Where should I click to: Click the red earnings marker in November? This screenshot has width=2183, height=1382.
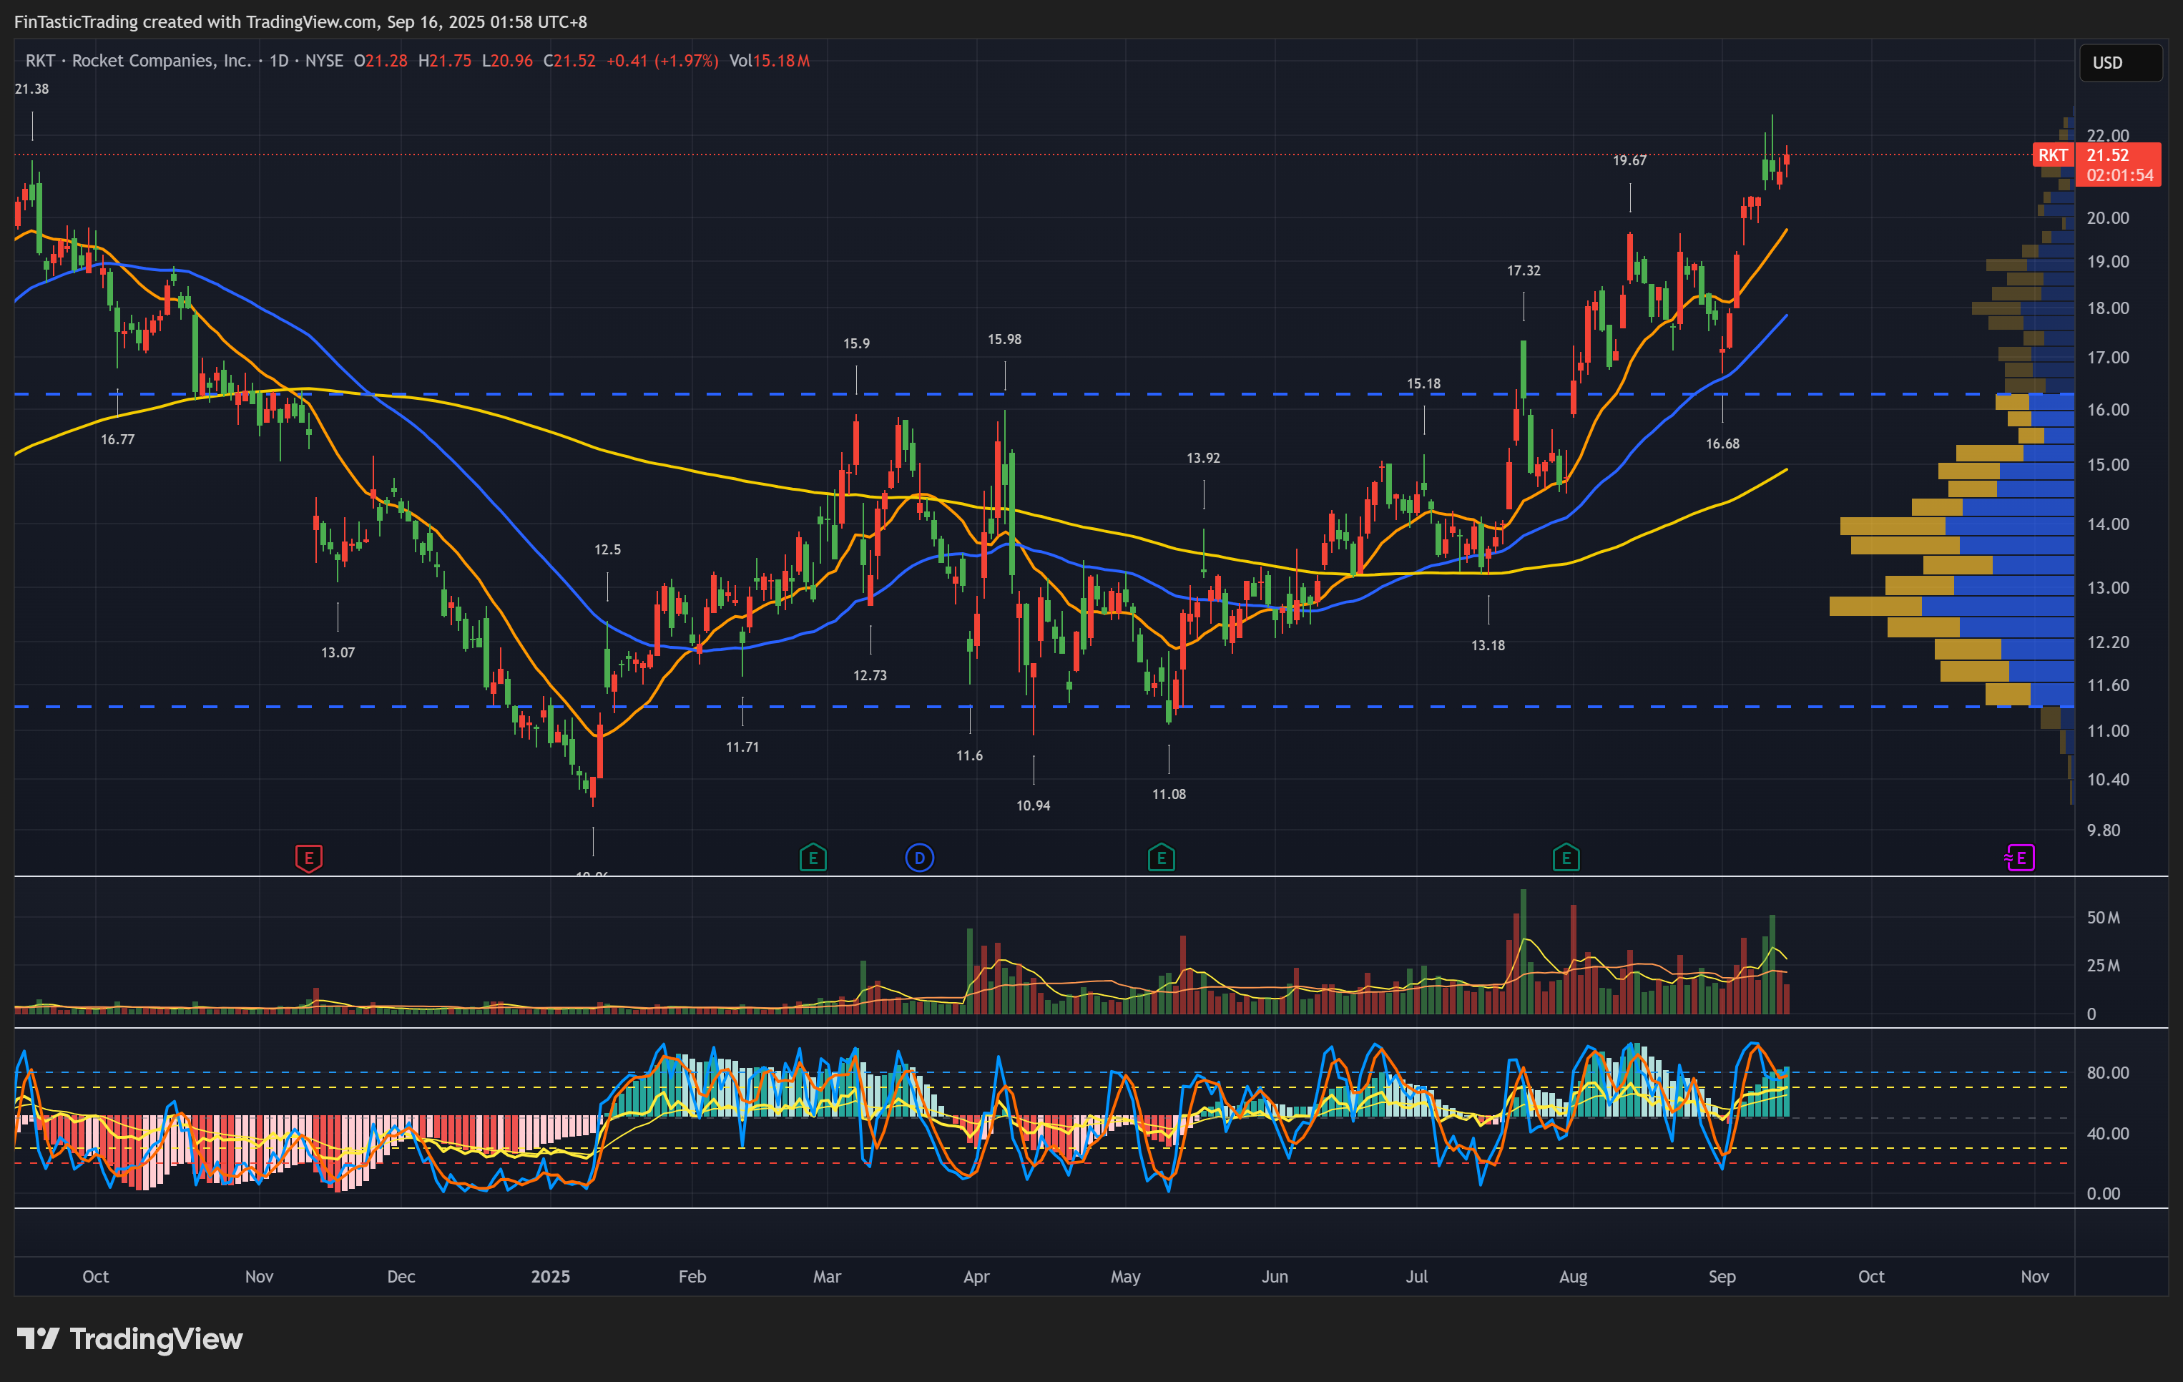pyautogui.click(x=308, y=858)
